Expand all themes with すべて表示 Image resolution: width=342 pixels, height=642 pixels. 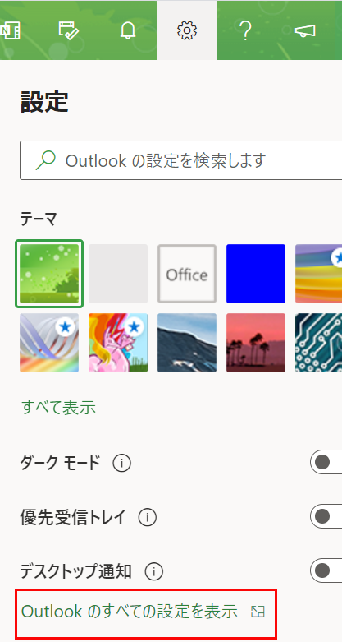point(58,408)
